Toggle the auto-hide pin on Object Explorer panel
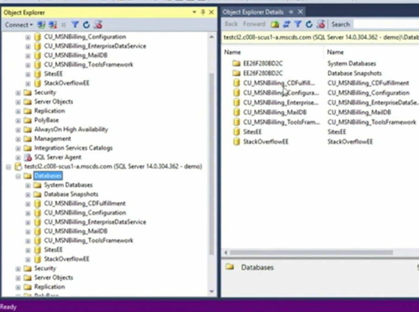This screenshot has width=419, height=312. (203, 12)
